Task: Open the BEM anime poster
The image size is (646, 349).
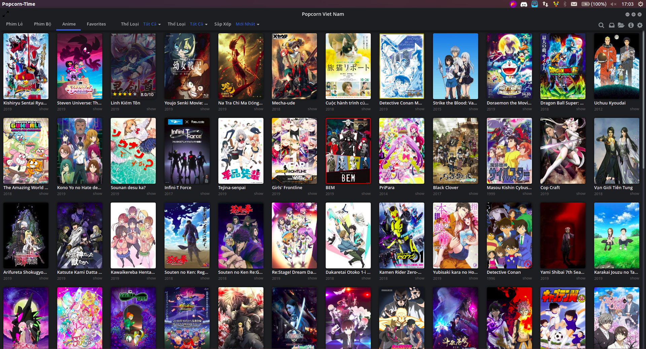Action: (x=348, y=150)
